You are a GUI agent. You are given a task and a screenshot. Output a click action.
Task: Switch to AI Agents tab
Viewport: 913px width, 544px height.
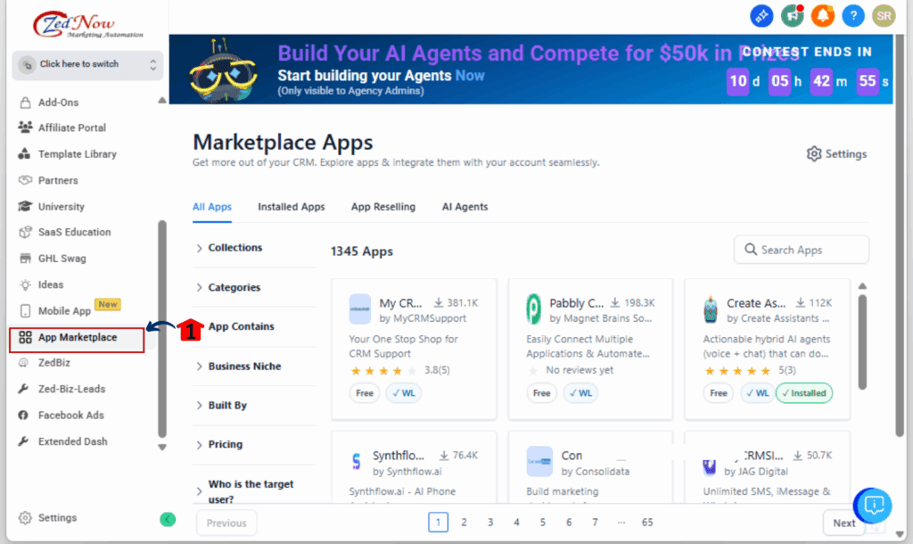coord(465,207)
